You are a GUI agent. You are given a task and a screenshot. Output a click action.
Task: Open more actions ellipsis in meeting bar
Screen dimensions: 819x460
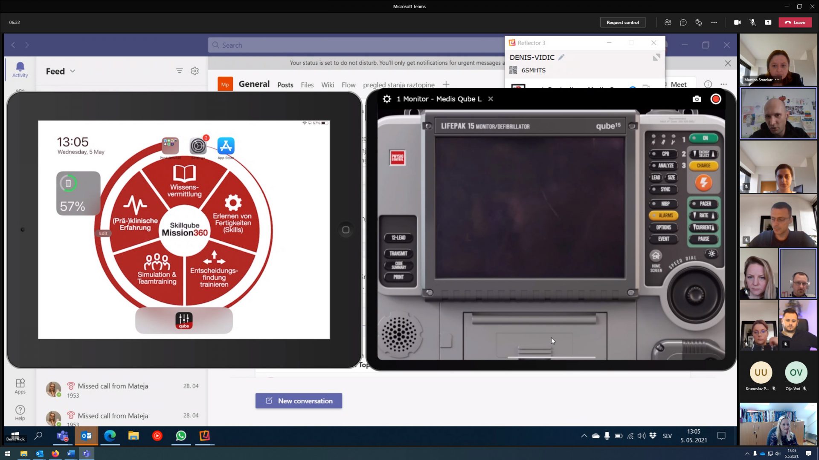(714, 22)
